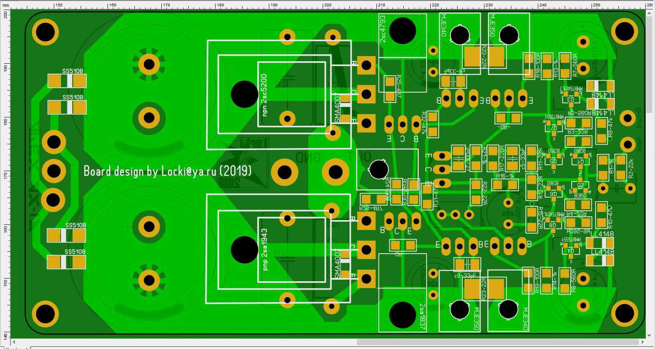Select the '2sa1837' component label
This screenshot has width=655, height=349.
[422, 317]
